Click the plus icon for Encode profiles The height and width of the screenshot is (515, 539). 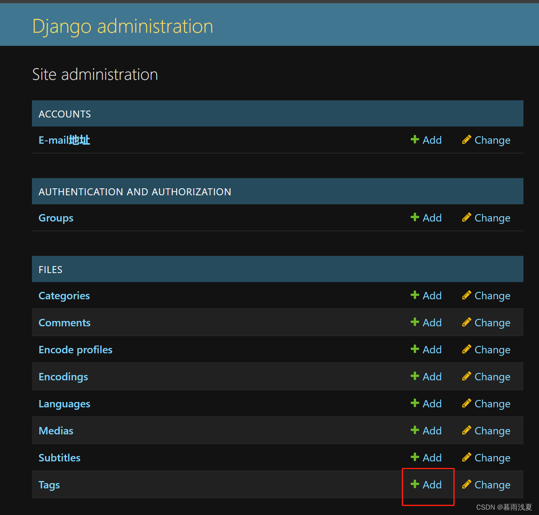tap(415, 349)
